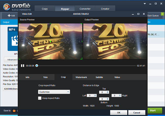Open the Watermark tab
Viewport: 165px width, 116px height.
(81, 77)
